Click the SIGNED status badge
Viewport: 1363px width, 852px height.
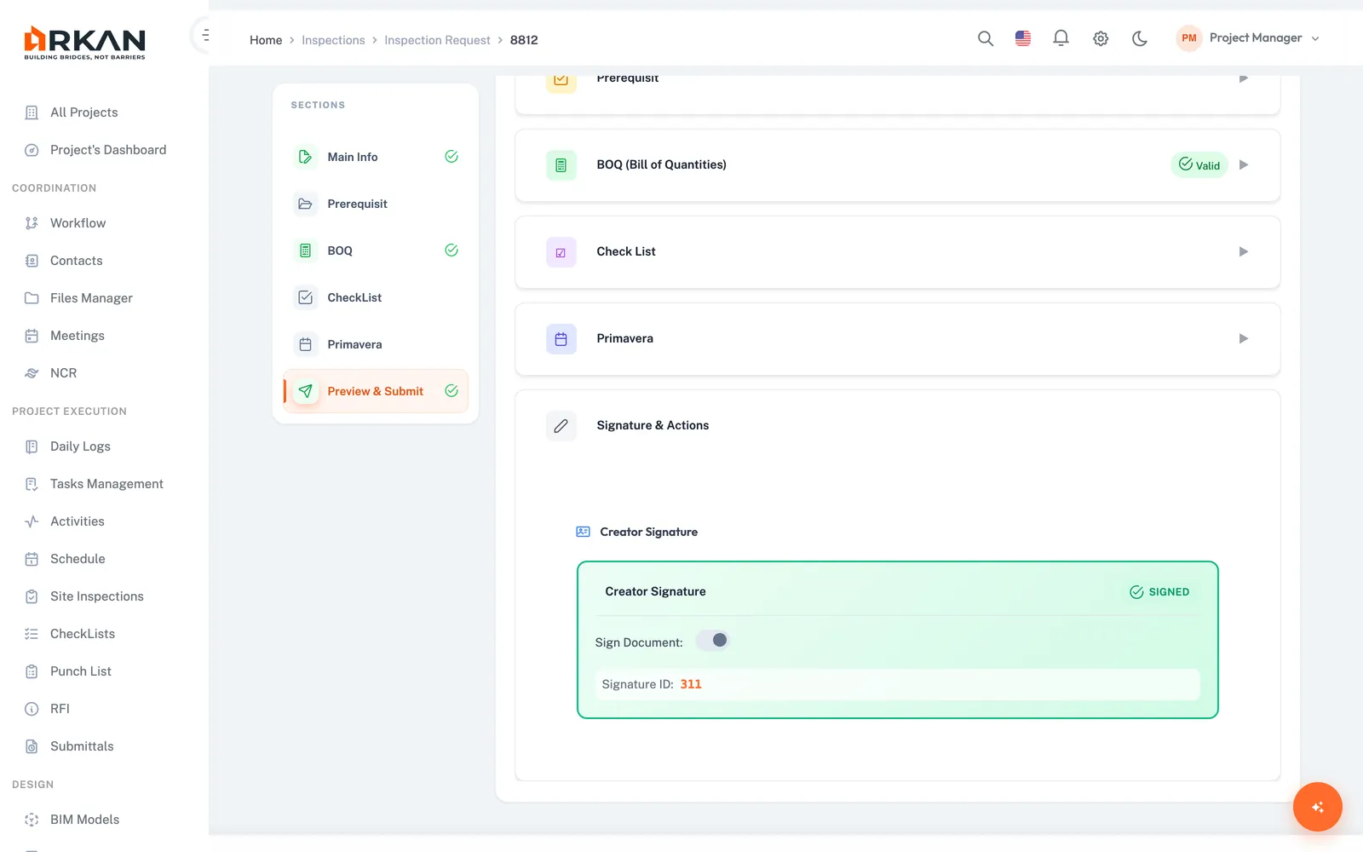click(1159, 592)
